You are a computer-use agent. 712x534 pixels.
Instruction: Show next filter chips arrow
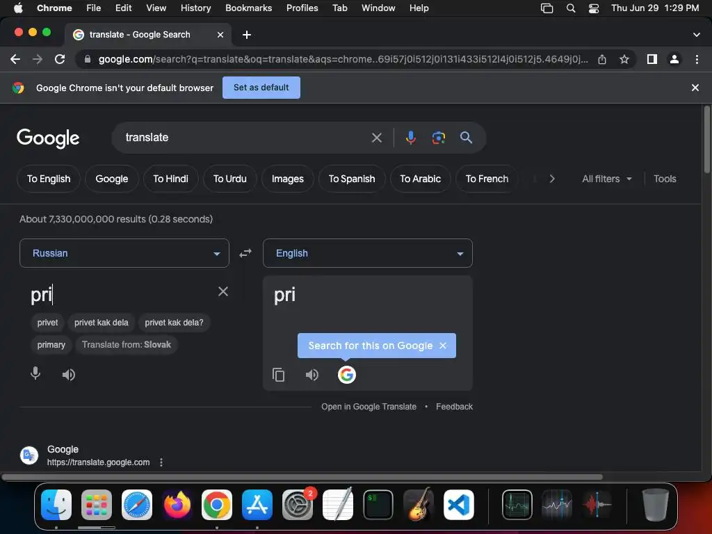pyautogui.click(x=551, y=179)
